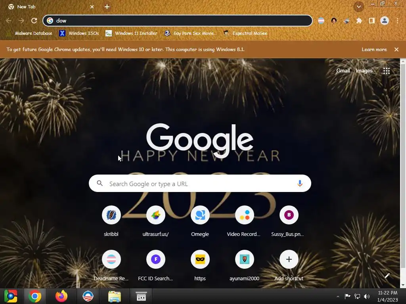Image resolution: width=406 pixels, height=304 pixels.
Task: Open the Windows ISOs bookmark
Action: tap(79, 33)
